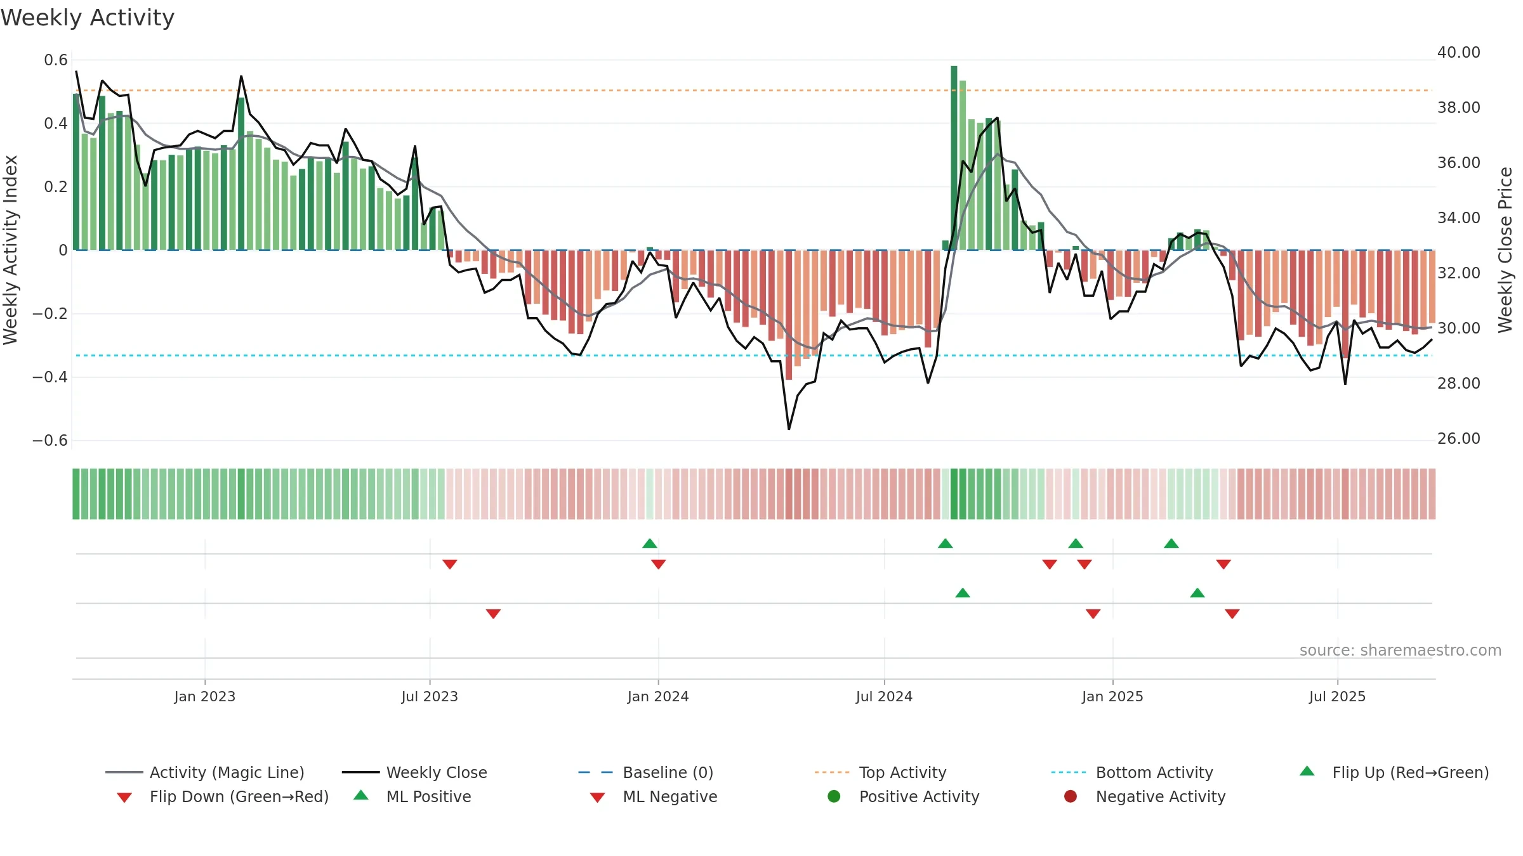
Task: Click the green Positive Activity legend dot
Action: (834, 796)
